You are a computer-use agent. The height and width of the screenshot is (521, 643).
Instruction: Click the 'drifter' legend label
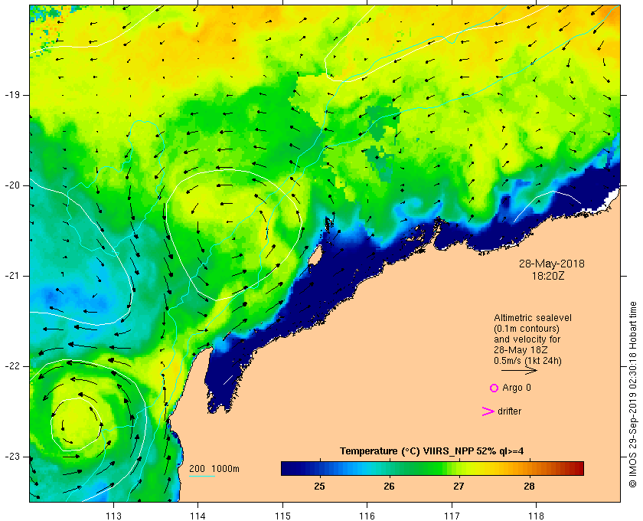coord(509,411)
